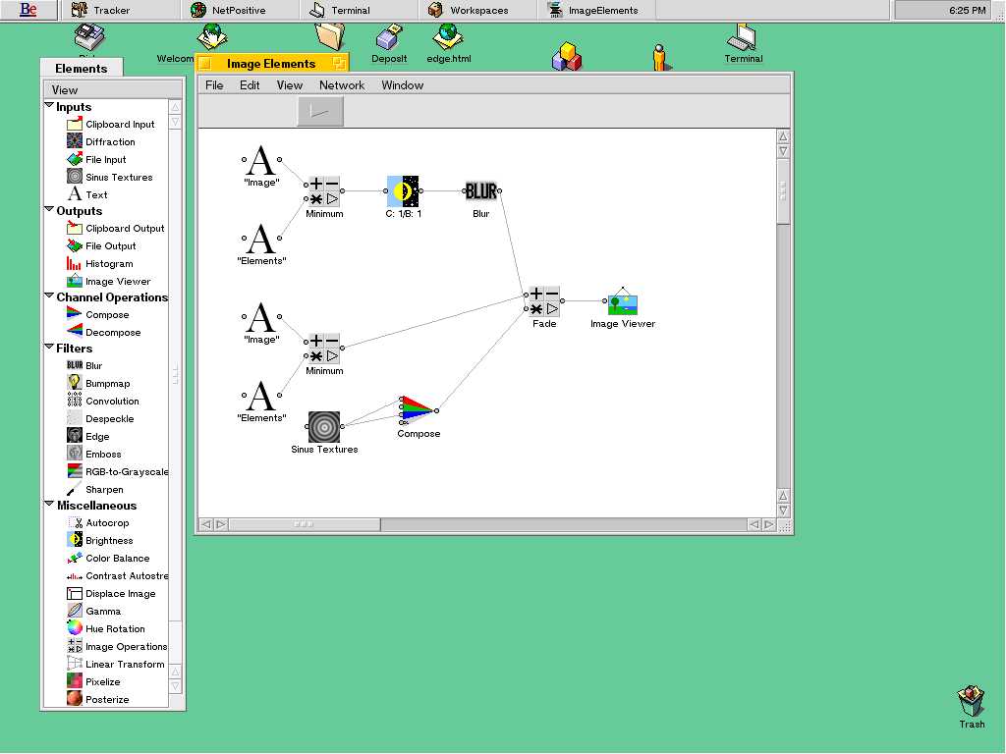Select the brightness node labeled C: 1/B: 1
1006x754 pixels.
(x=403, y=191)
